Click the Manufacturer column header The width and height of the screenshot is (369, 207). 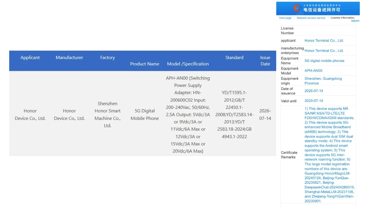69,57
